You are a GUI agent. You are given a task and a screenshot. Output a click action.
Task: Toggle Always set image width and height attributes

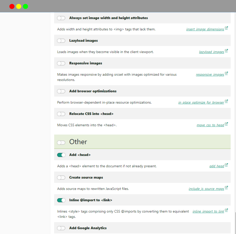pyautogui.click(x=61, y=18)
